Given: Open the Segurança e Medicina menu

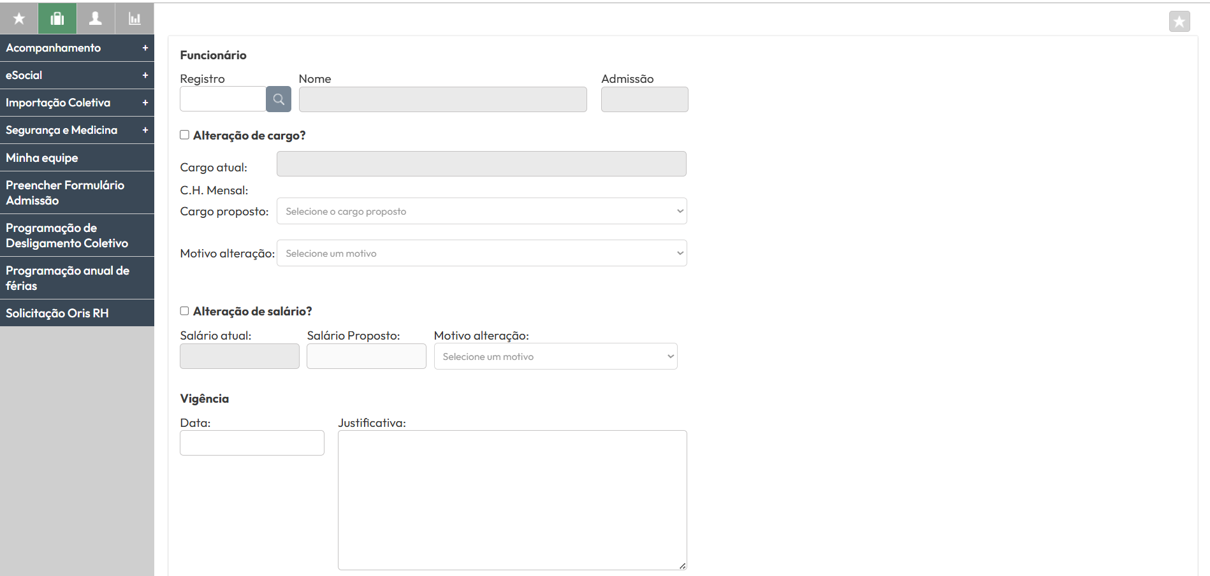Looking at the screenshot, I should [x=77, y=130].
